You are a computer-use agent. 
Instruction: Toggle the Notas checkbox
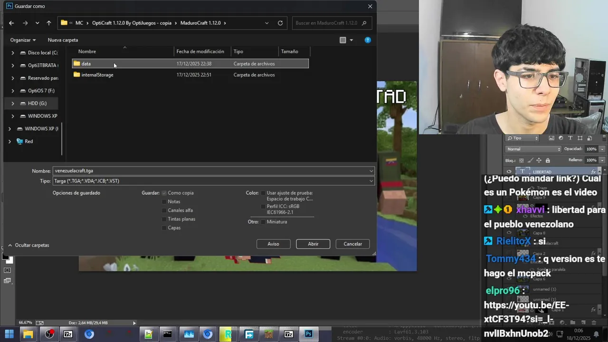point(164,201)
